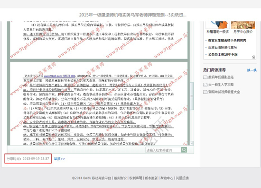Image resolution: width=261 pixels, height=188 pixels.
Task: Click the green search magnifier icon
Action: pyautogui.click(x=184, y=150)
